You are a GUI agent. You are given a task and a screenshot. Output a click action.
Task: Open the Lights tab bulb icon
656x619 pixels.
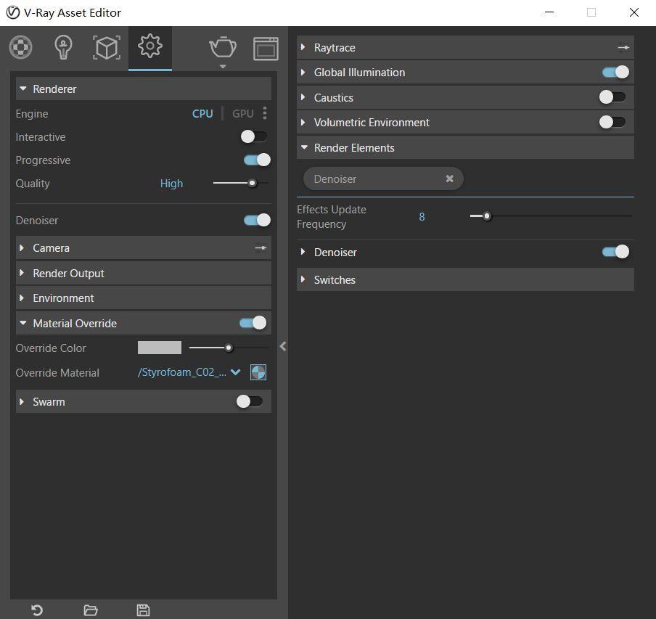[x=63, y=47]
